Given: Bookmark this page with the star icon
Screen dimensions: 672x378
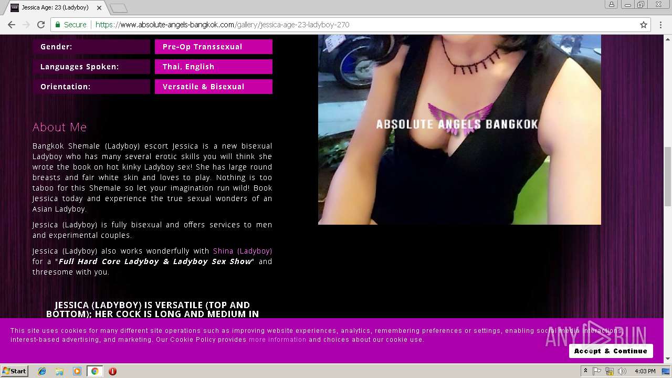Looking at the screenshot, I should tap(644, 25).
